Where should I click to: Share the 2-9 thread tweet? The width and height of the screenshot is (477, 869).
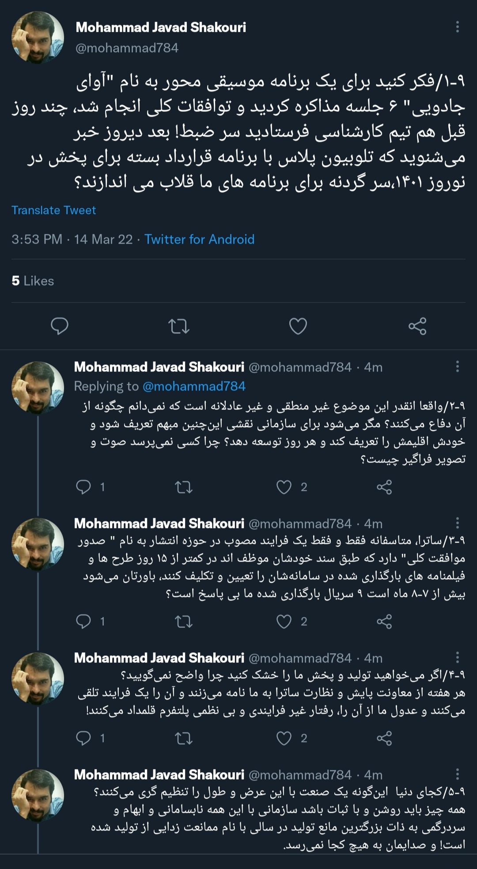(384, 487)
